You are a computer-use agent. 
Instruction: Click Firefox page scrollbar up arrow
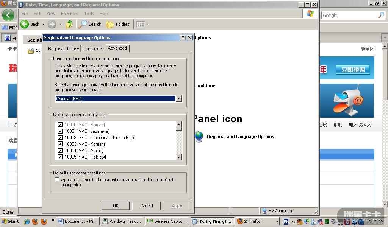click(x=385, y=46)
